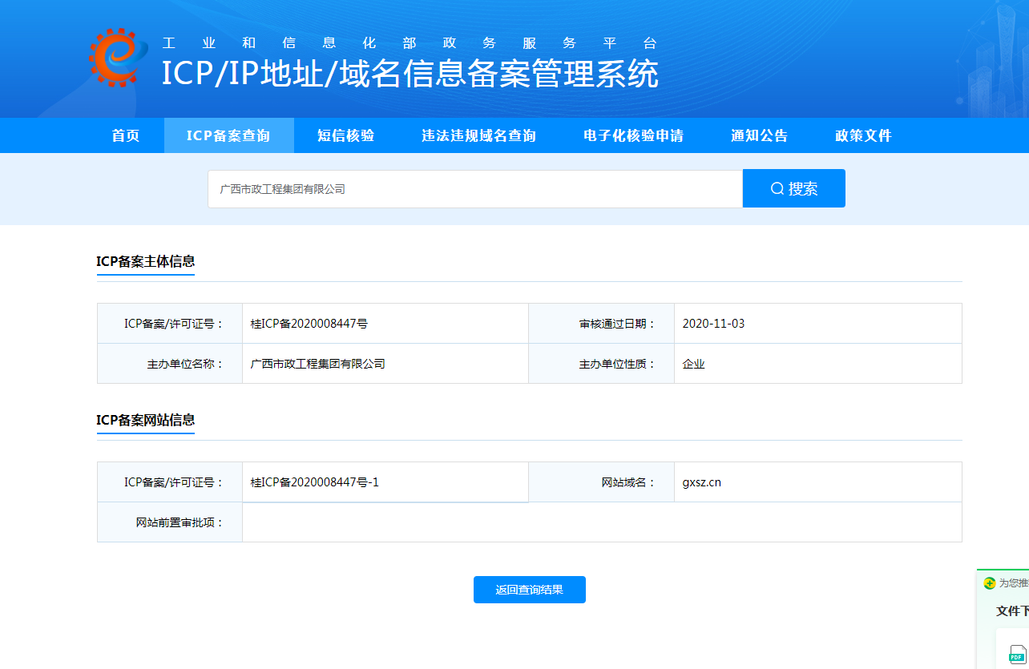This screenshot has height=669, width=1029.
Task: Open the 违法违规域名查询 tab
Action: pos(478,135)
